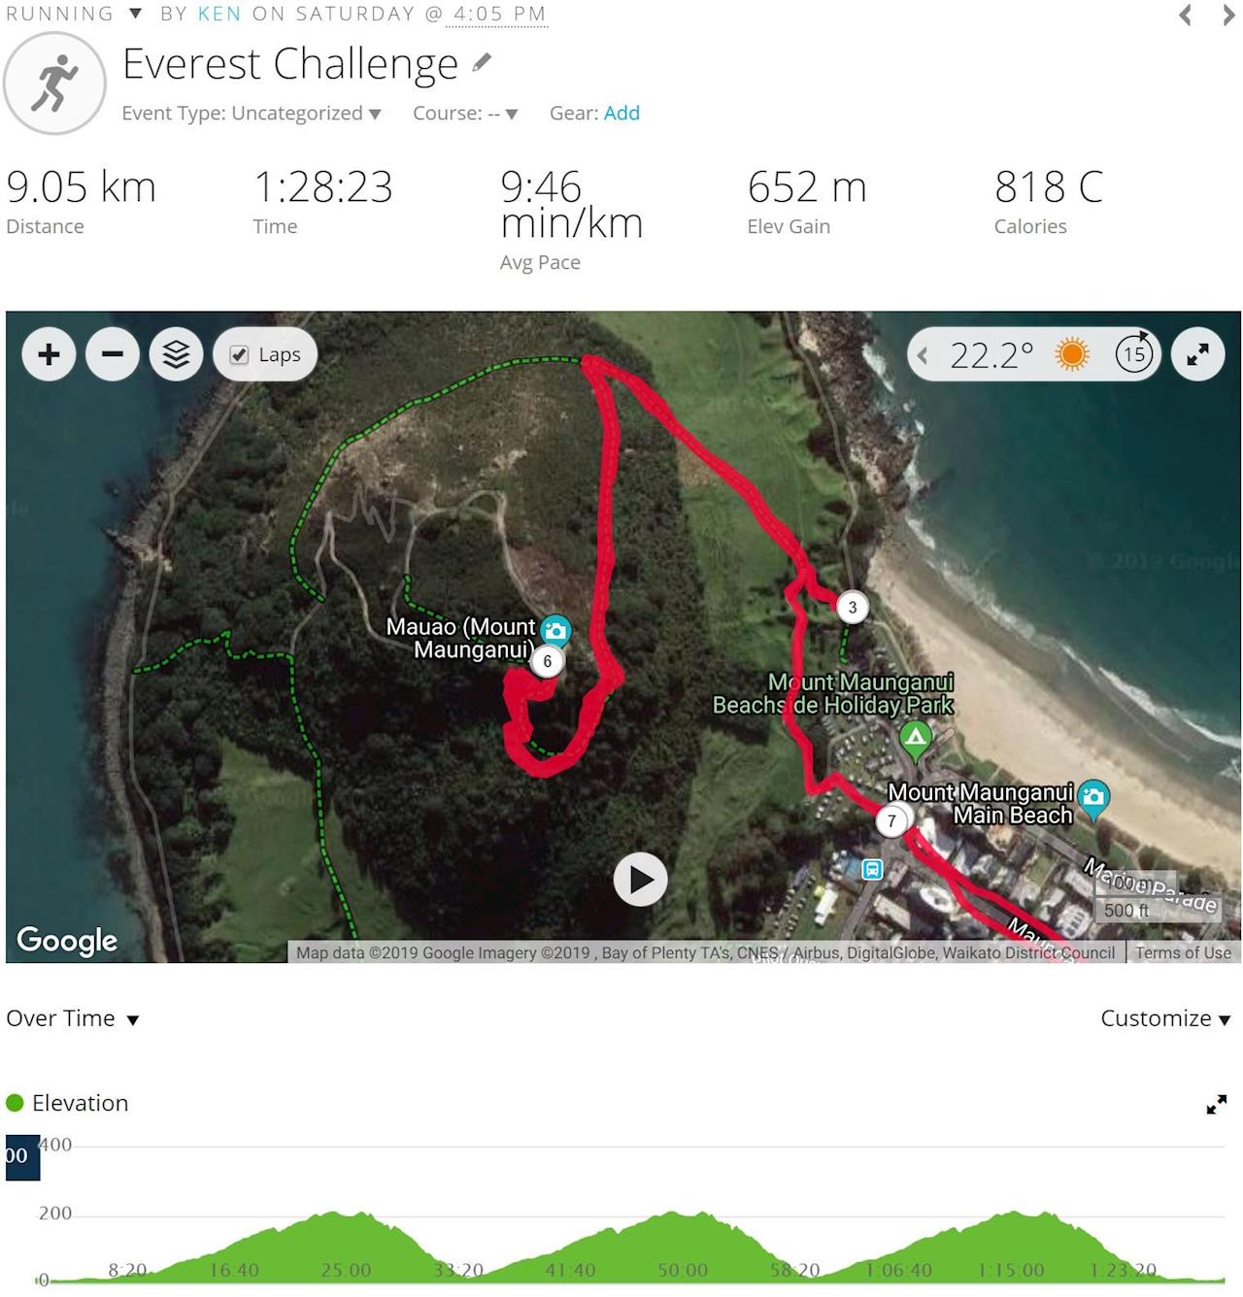Open the Customize menu
Viewport: 1243px width, 1297px height.
point(1165,1018)
